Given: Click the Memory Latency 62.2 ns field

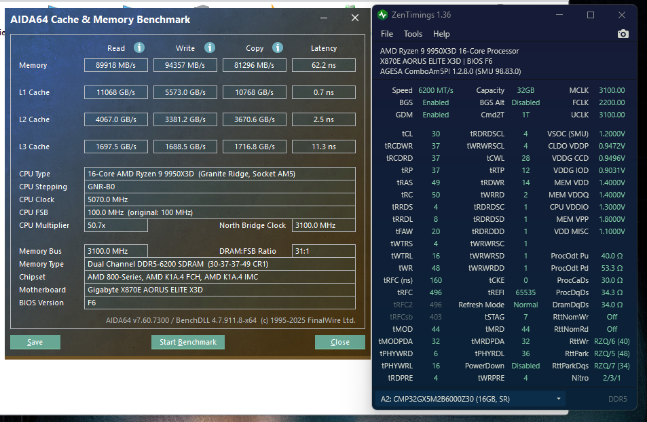Looking at the screenshot, I should tap(323, 65).
